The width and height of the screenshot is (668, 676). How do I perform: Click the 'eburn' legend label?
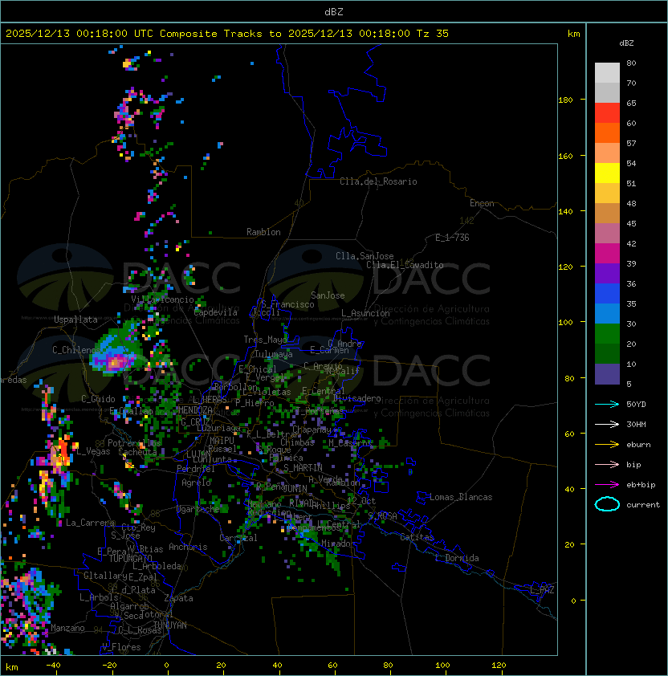click(638, 445)
